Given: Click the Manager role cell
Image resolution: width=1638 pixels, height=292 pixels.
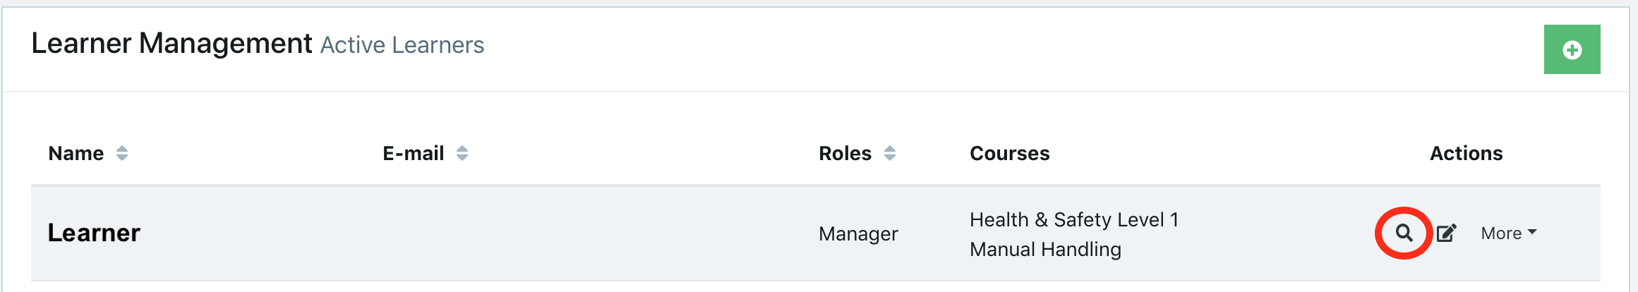Looking at the screenshot, I should pyautogui.click(x=858, y=233).
